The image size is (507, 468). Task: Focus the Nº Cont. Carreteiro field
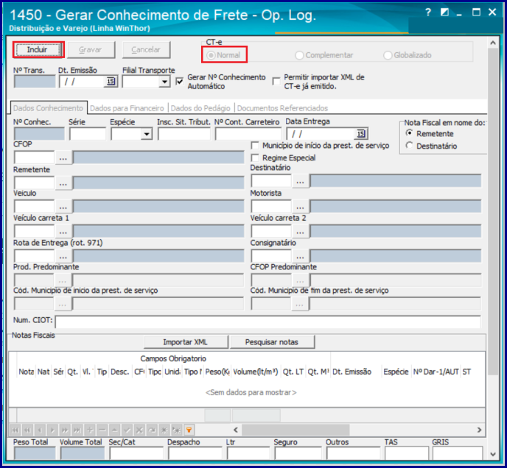[248, 134]
